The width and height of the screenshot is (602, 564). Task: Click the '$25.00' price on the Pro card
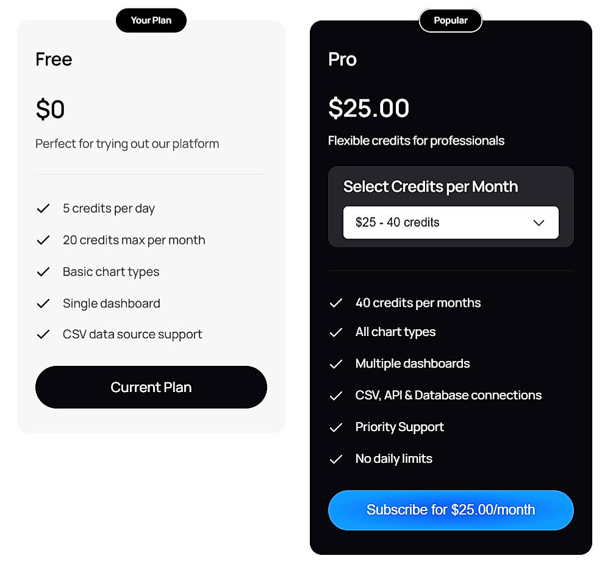[x=368, y=107]
